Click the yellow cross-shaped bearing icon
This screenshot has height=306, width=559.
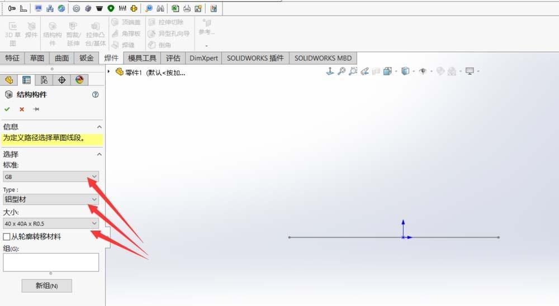click(134, 8)
